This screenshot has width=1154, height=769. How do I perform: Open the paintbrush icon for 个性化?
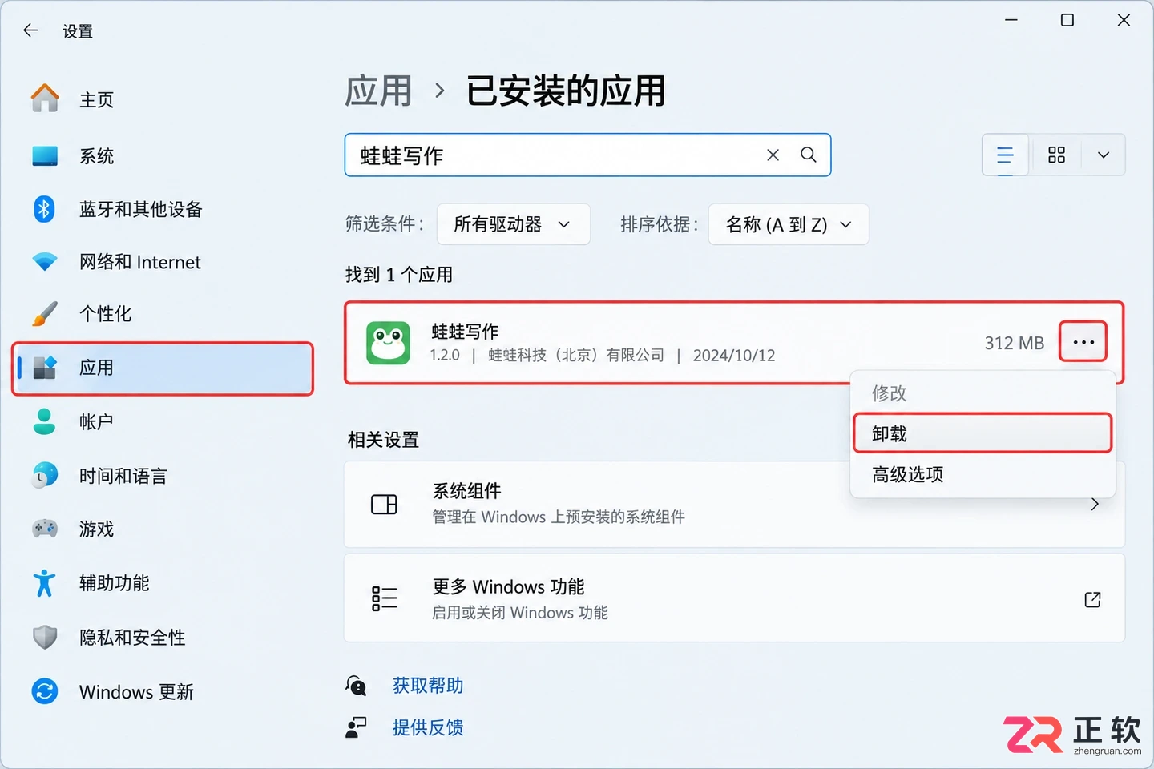45,313
